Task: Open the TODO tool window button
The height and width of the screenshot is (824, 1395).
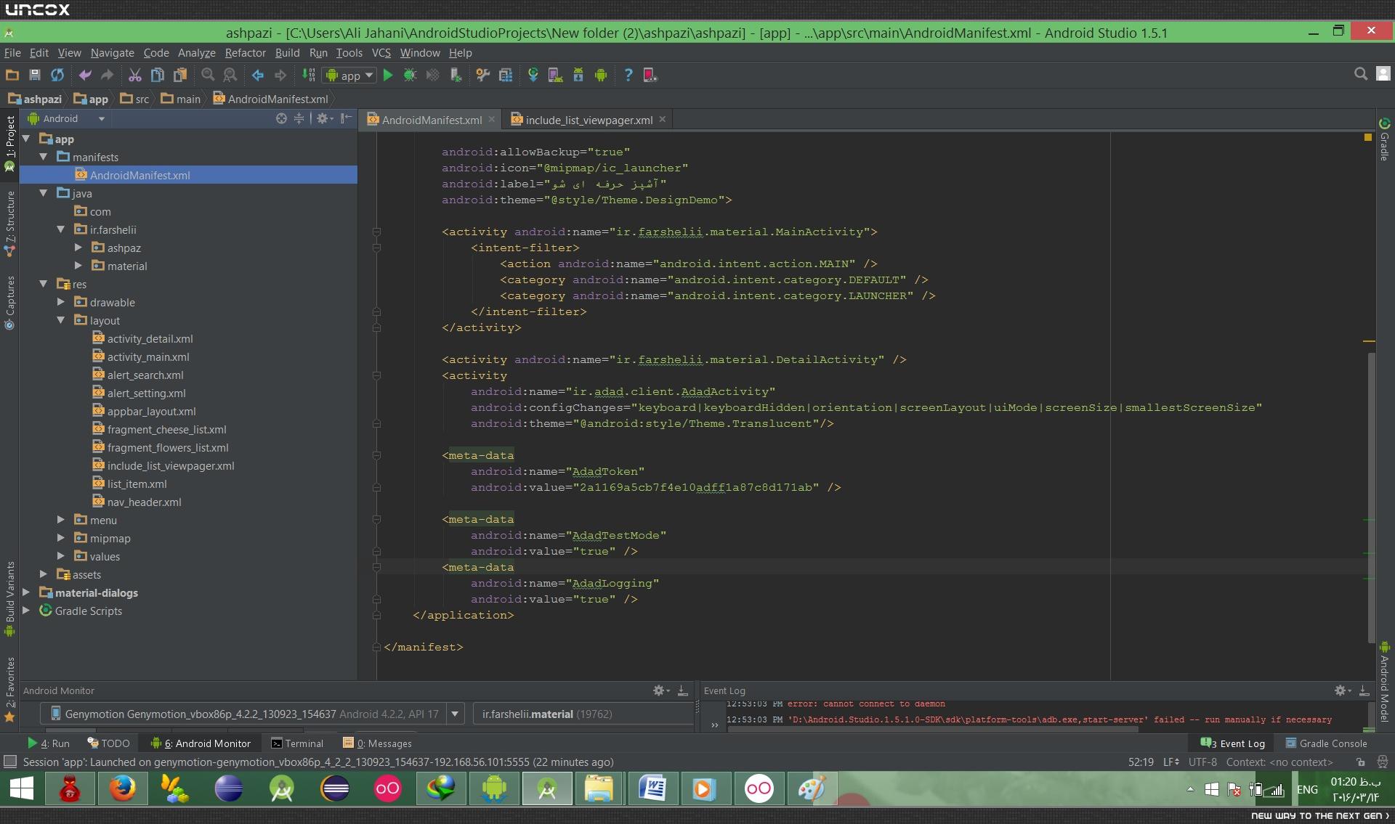Action: click(x=108, y=743)
